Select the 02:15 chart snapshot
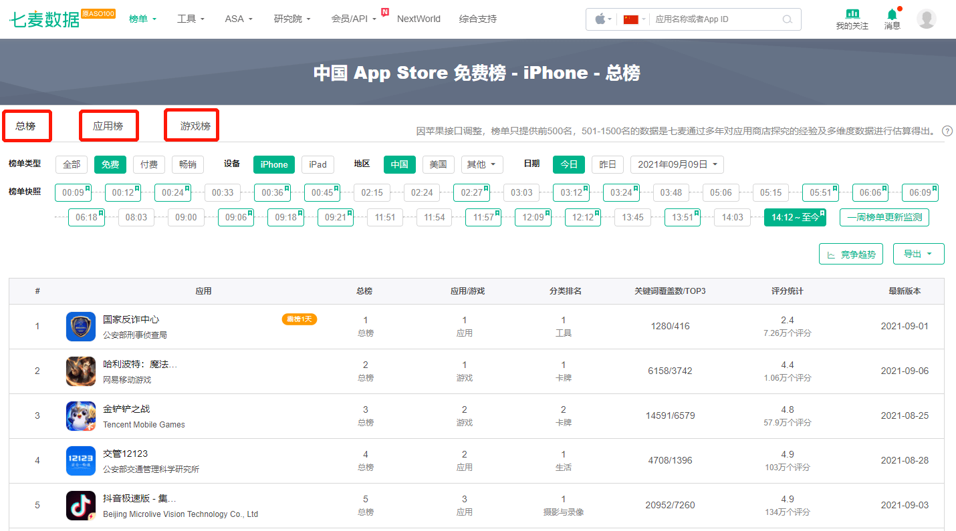The width and height of the screenshot is (956, 531). coord(372,192)
